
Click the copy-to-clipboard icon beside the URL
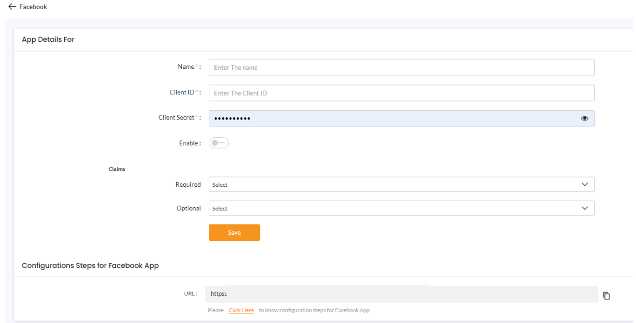pyautogui.click(x=606, y=295)
